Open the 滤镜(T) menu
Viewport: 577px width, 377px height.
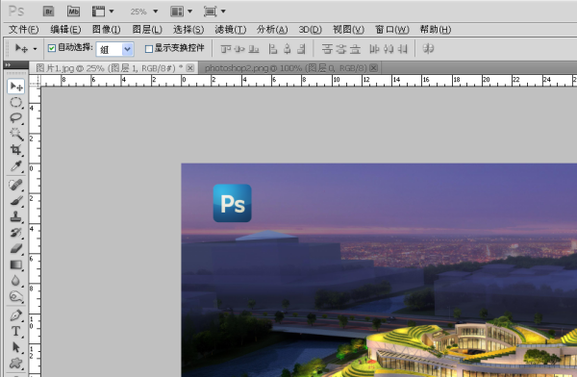pyautogui.click(x=231, y=30)
